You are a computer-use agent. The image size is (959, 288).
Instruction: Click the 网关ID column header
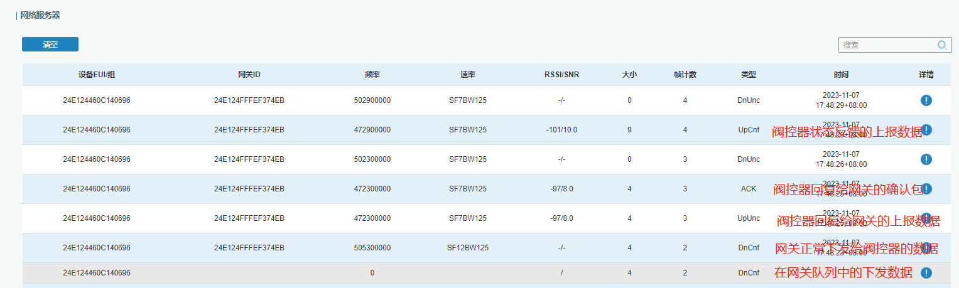(249, 75)
